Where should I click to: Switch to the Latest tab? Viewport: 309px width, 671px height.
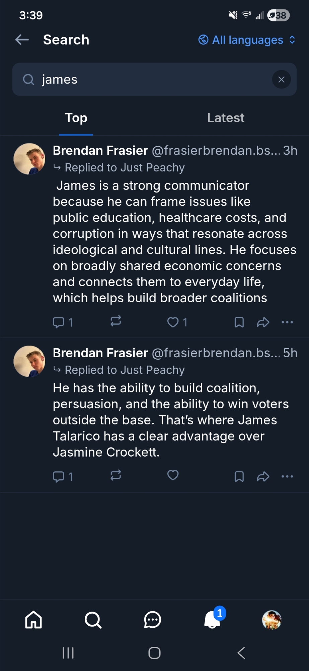(x=226, y=118)
